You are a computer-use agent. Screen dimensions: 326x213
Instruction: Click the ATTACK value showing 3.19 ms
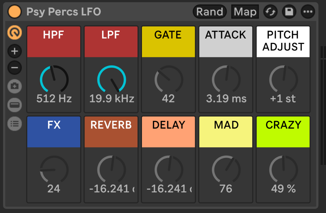click(225, 98)
